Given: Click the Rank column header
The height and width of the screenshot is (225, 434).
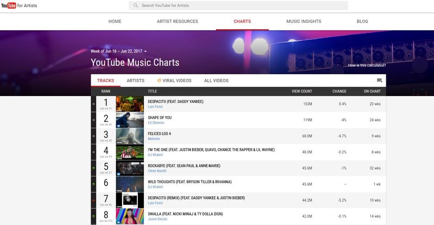Looking at the screenshot, I should click(106, 91).
